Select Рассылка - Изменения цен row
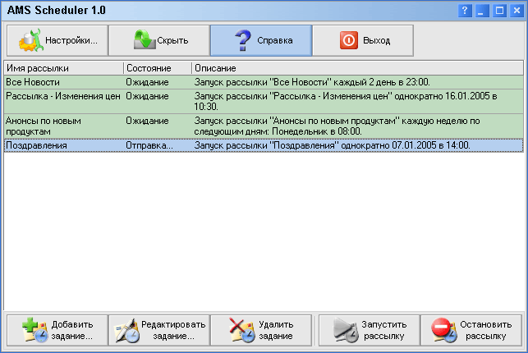The height and width of the screenshot is (353, 528). [62, 96]
